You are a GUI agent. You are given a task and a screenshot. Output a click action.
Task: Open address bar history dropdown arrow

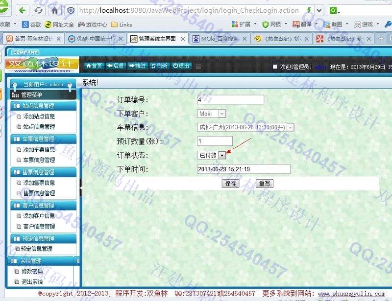coord(319,10)
